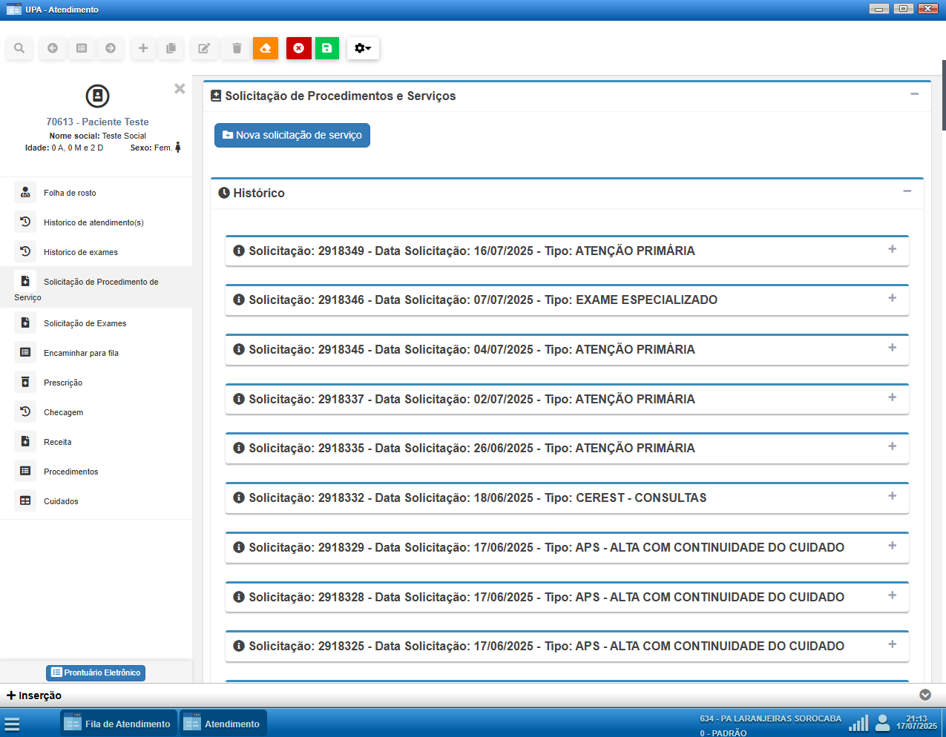Click the Prontuário Eletrônico button

pyautogui.click(x=96, y=672)
